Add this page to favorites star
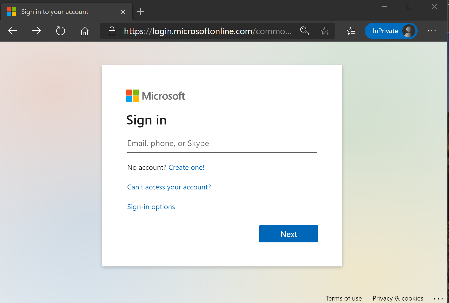This screenshot has height=303, width=449. pos(325,31)
